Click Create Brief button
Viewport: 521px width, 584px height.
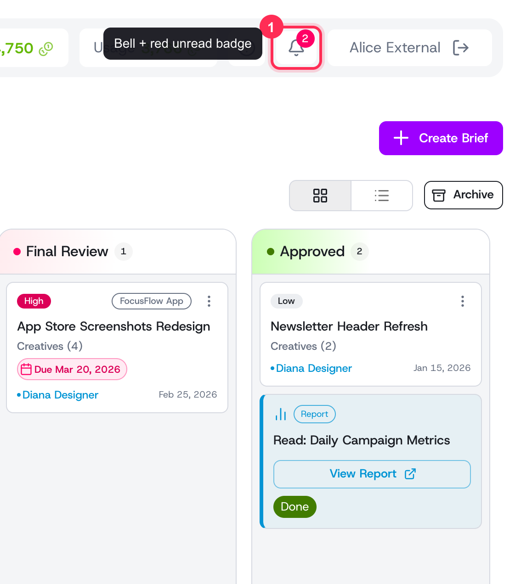[x=441, y=138]
